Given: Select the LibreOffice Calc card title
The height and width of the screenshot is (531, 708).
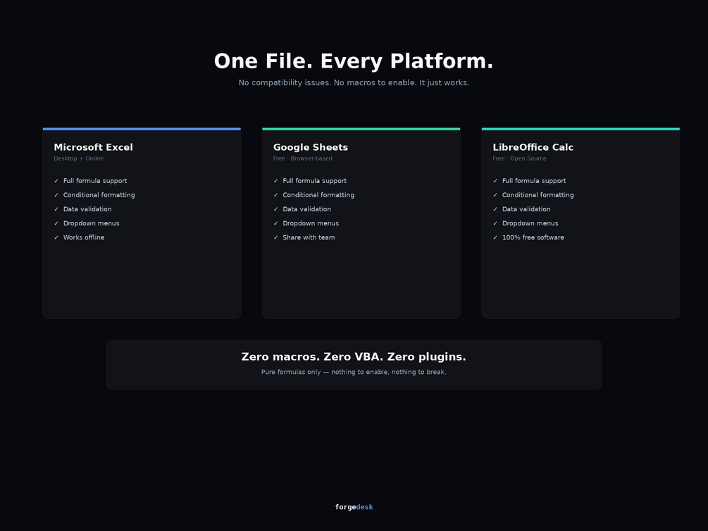Looking at the screenshot, I should pyautogui.click(x=533, y=147).
